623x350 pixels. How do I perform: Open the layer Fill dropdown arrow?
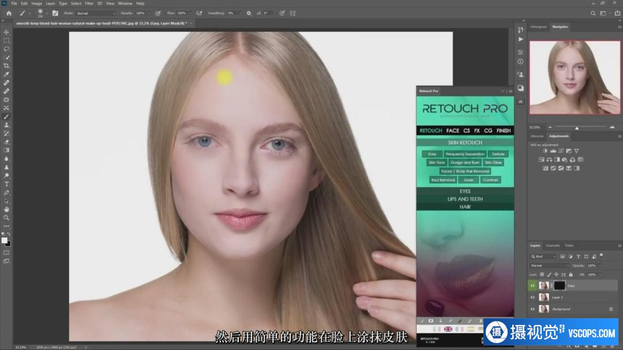point(600,274)
